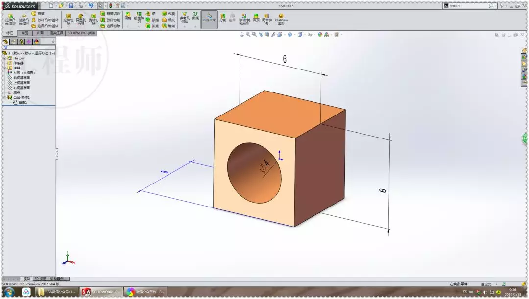Viewport: 529px width, 299px height.
Task: Select Sensors (传感器) in feature tree
Action: (16, 63)
